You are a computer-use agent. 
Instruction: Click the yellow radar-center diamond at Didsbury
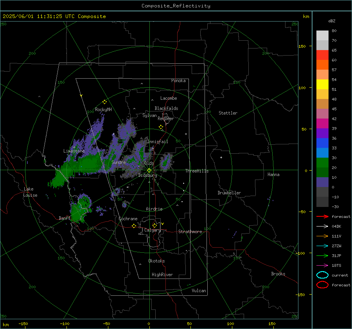coord(149,171)
